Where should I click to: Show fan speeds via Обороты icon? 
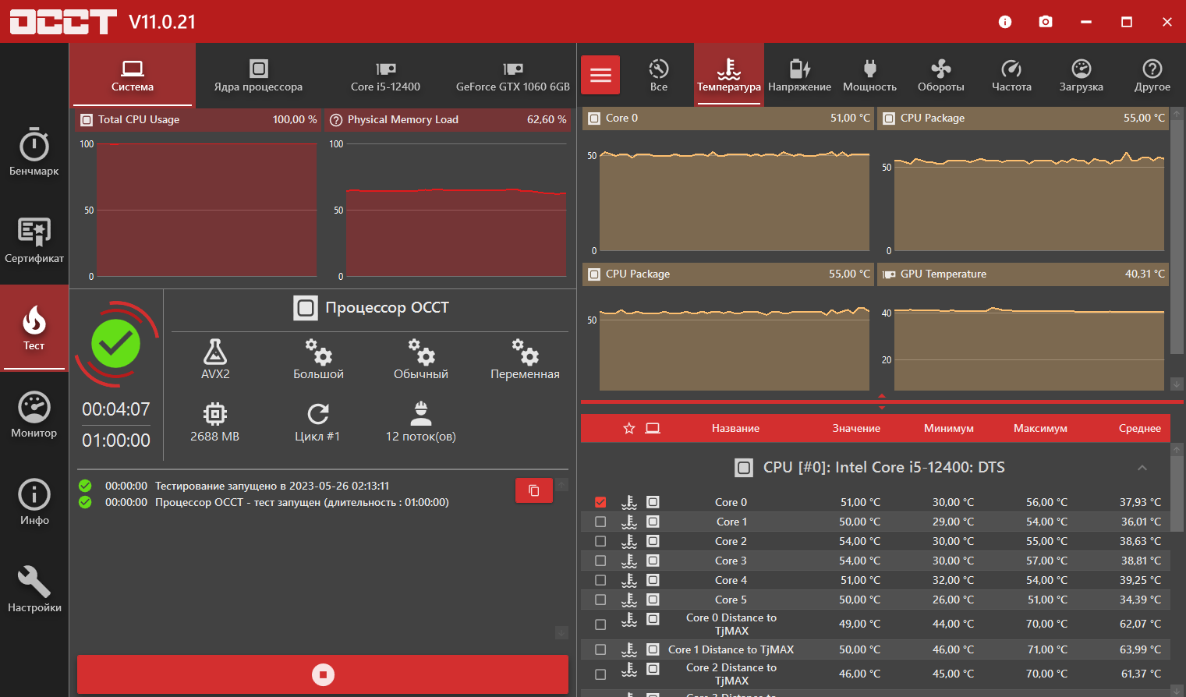click(940, 75)
